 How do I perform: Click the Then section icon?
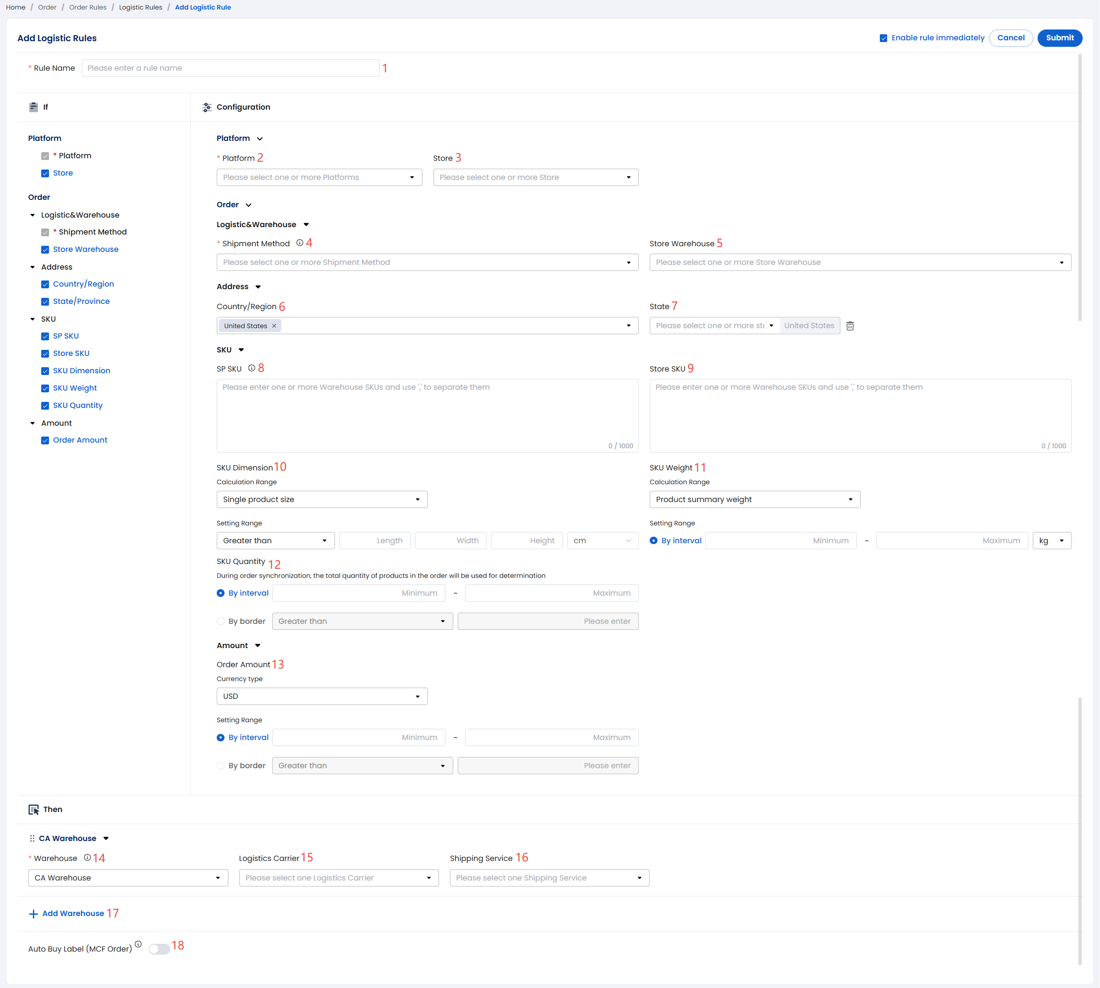(x=34, y=810)
